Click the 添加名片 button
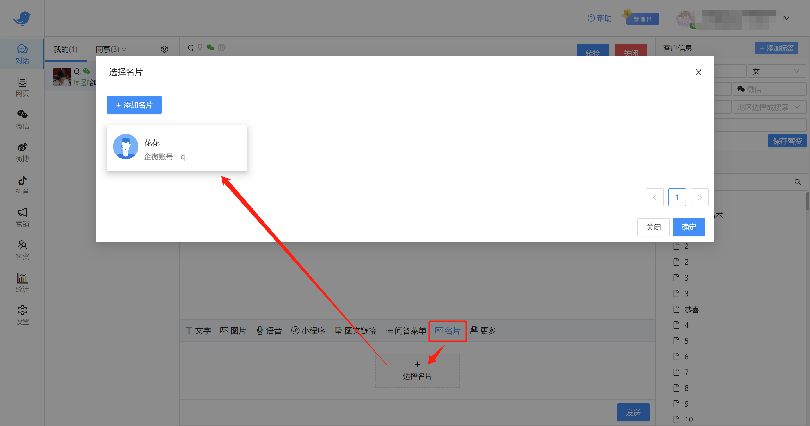810x426 pixels. pyautogui.click(x=134, y=105)
